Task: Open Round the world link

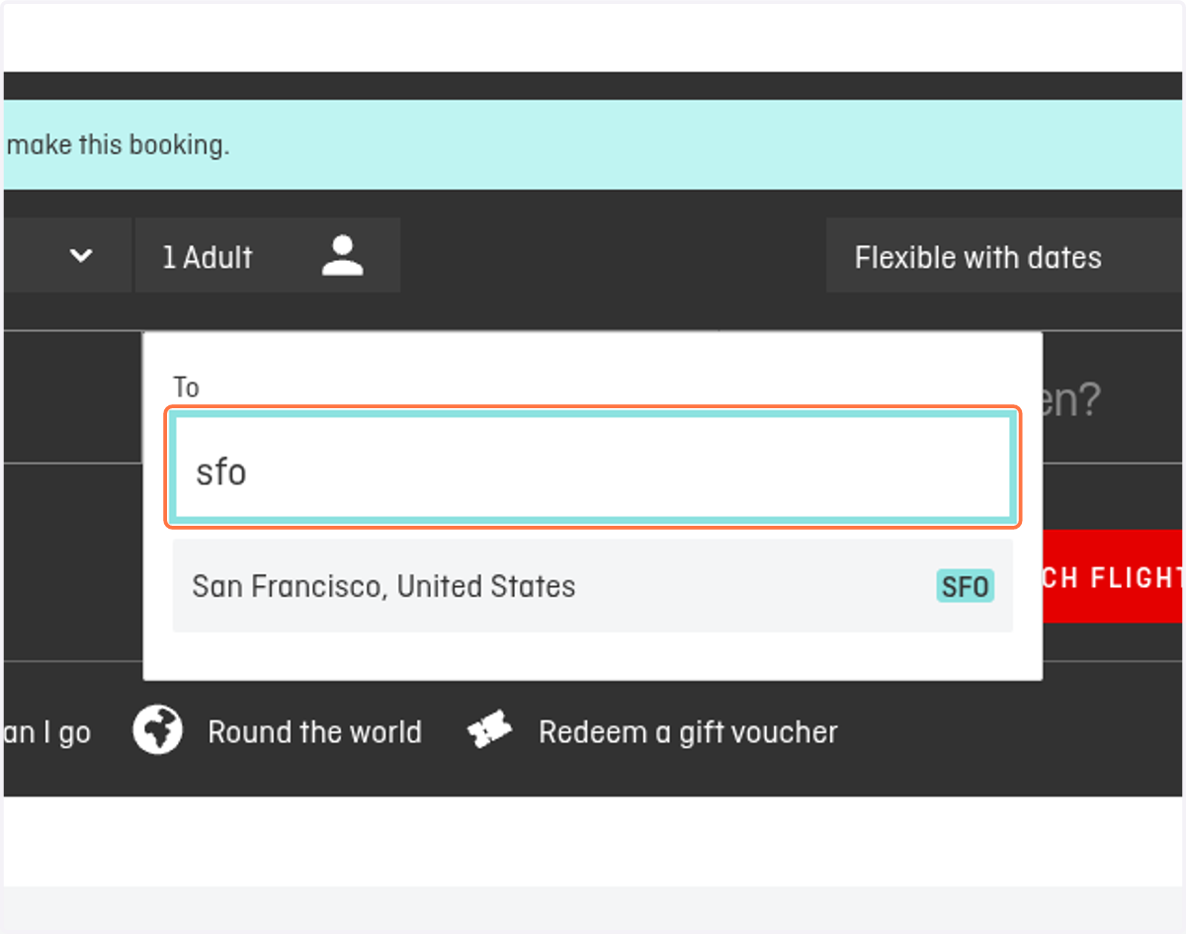Action: coord(314,732)
